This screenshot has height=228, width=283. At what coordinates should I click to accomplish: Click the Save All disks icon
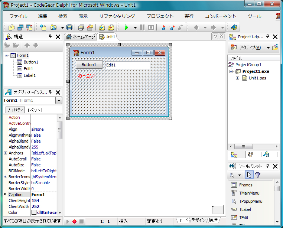point(81,27)
